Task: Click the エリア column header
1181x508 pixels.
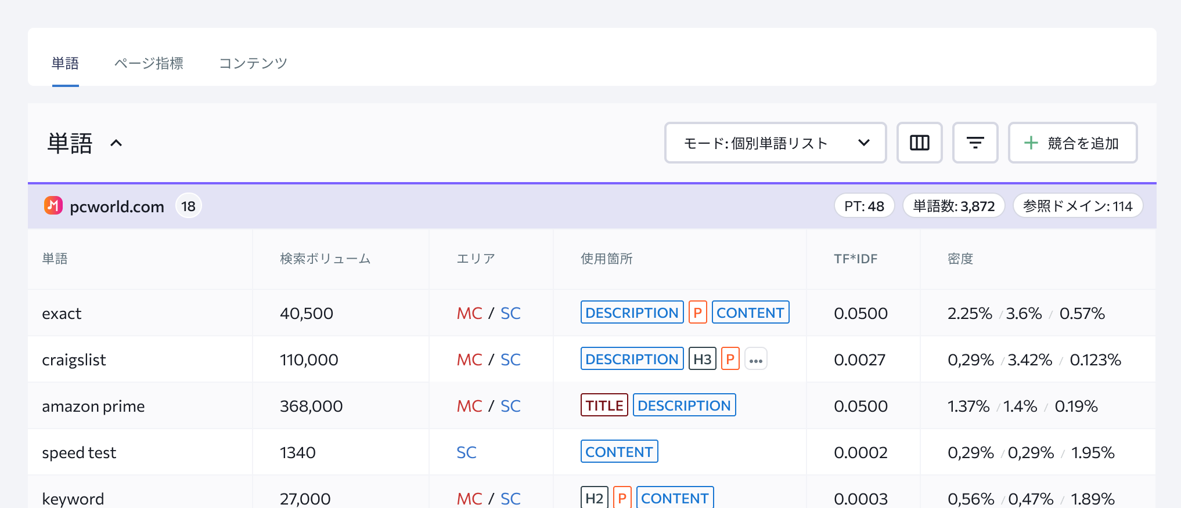Action: pos(476,259)
